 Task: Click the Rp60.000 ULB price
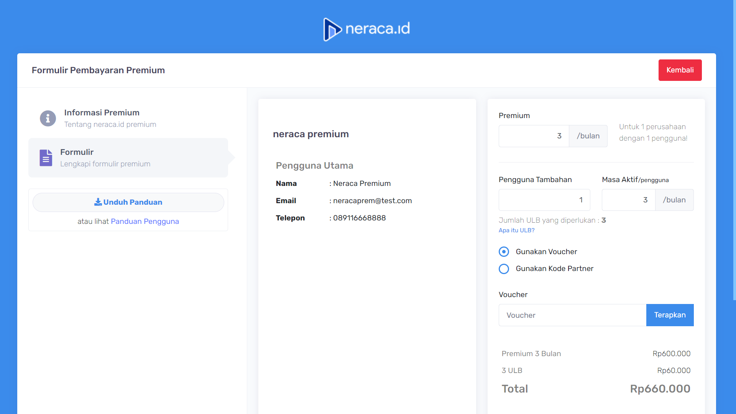coord(674,371)
